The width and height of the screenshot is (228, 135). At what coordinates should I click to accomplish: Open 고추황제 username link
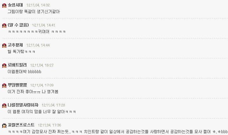click(x=15, y=45)
